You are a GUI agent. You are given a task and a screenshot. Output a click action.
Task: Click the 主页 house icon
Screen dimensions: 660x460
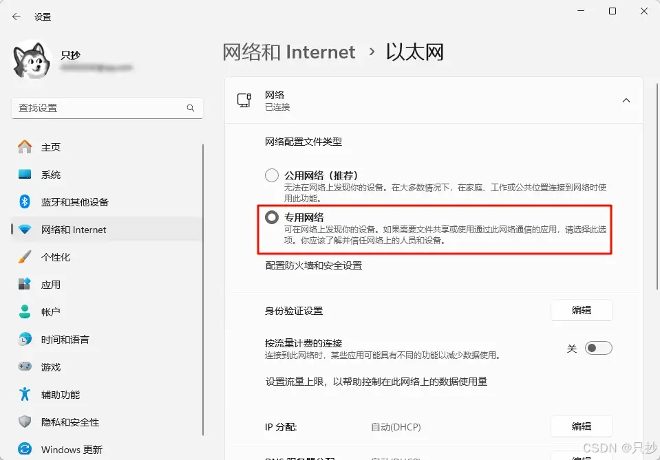(x=25, y=146)
